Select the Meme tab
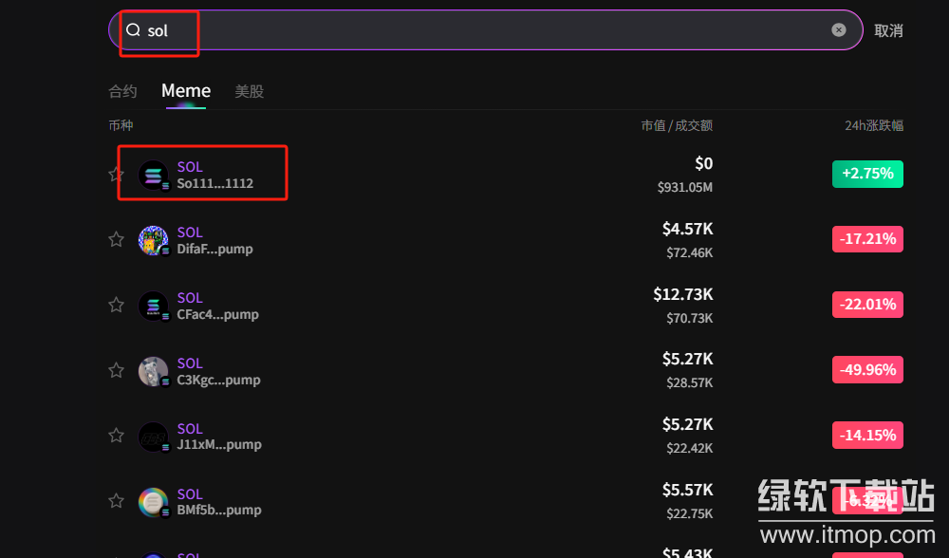This screenshot has height=558, width=949. coord(186,91)
